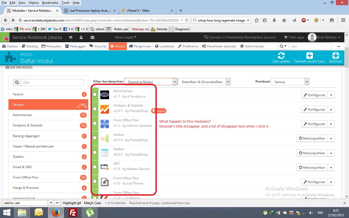Open the Pembuat Semua author dropdown
Screen dimensions: 349x218
[x=290, y=82]
